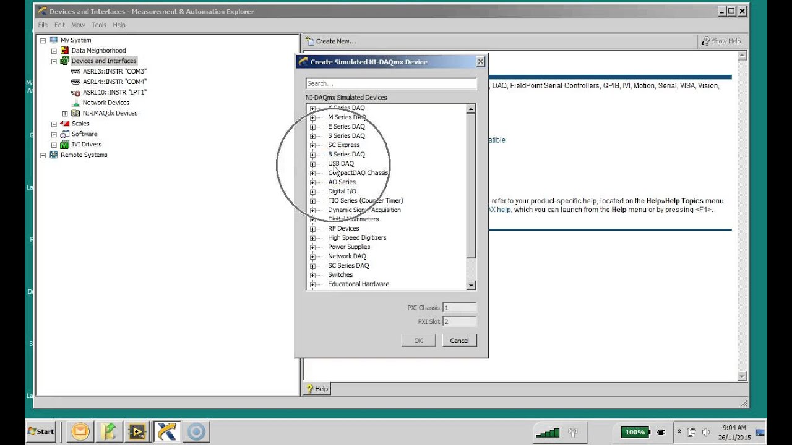Click the Show Help button
The height and width of the screenshot is (445, 792).
click(721, 41)
